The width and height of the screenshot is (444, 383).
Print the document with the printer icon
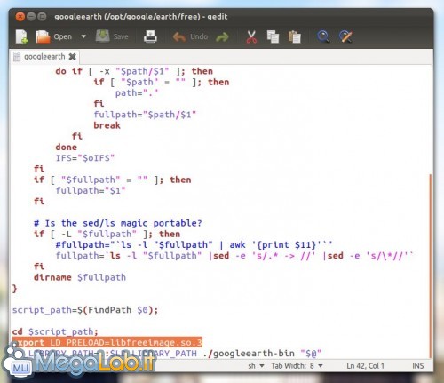click(x=150, y=36)
